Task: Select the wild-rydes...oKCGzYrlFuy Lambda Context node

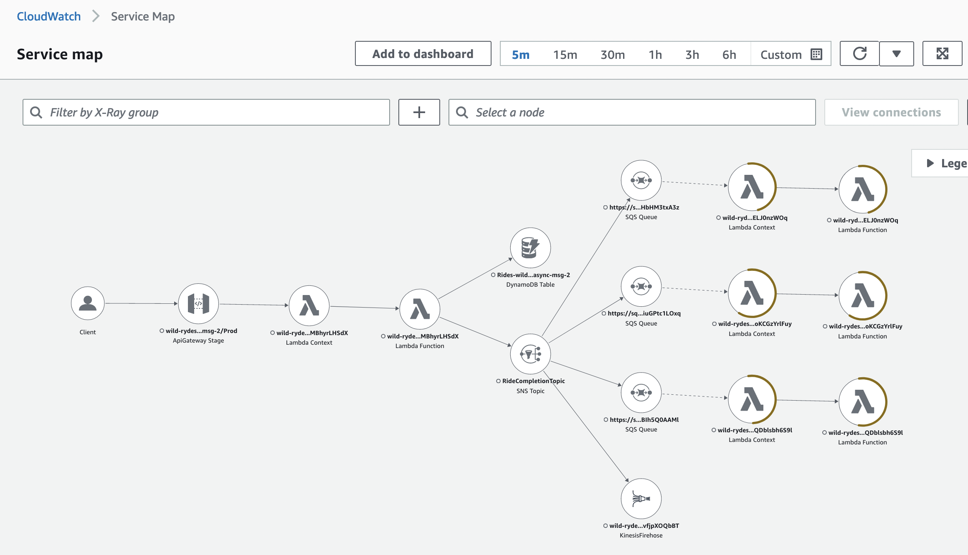Action: tap(752, 293)
